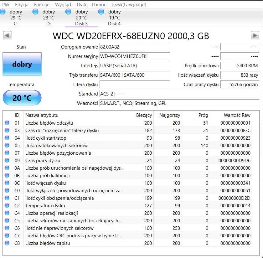Select 'Ilość realokowanych sektorów' attribute row

[127, 146]
